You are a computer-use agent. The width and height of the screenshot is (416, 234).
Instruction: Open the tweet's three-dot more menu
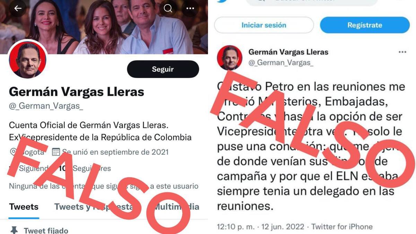pos(402,52)
